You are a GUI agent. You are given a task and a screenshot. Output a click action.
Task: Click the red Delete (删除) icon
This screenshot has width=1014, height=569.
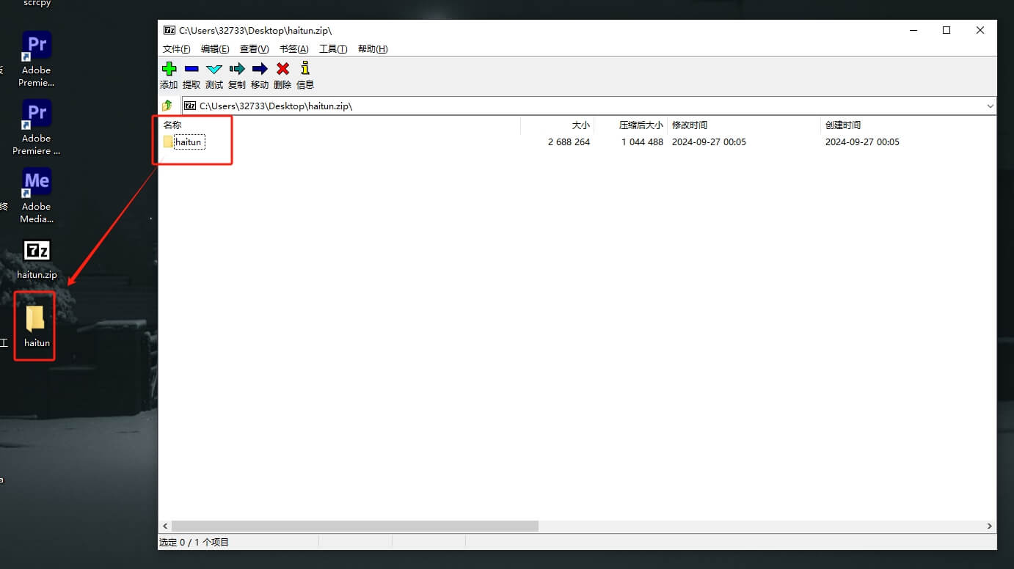point(282,69)
